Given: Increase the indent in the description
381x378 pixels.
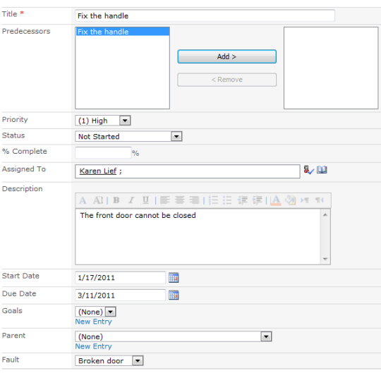Looking at the screenshot, I should [257, 200].
